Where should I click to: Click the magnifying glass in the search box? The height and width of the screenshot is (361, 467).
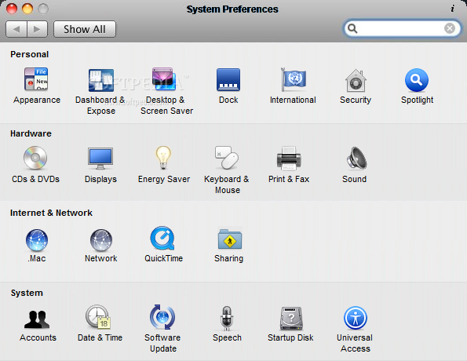click(x=352, y=28)
